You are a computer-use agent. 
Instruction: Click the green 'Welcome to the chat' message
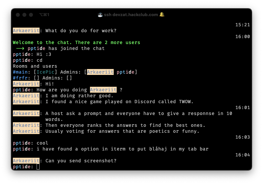point(76,42)
